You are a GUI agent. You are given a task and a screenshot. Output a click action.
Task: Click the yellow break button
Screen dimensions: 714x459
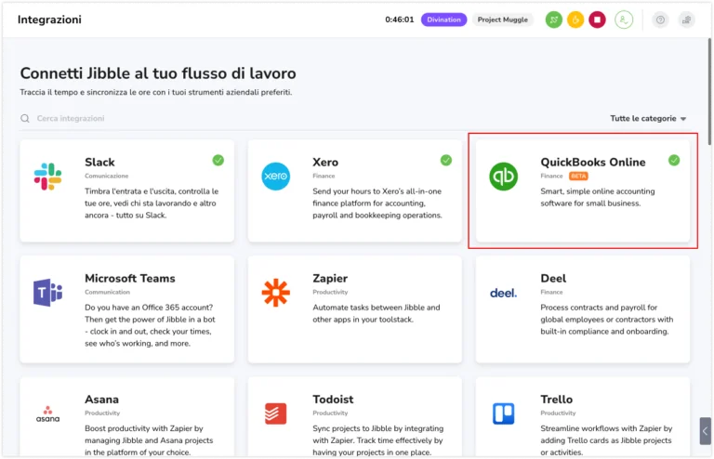coord(575,20)
